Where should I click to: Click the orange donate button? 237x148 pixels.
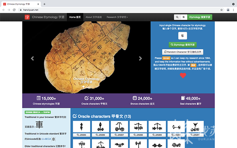(x=166, y=58)
